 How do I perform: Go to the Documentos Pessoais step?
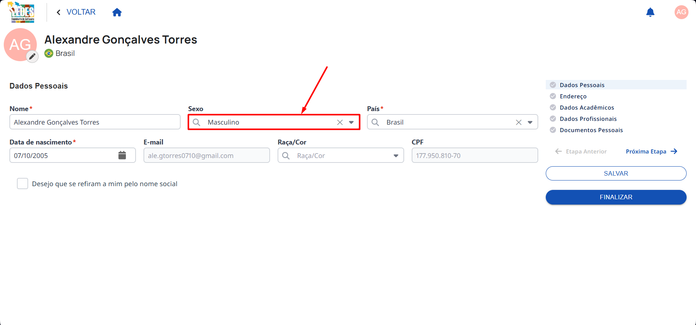click(x=591, y=130)
